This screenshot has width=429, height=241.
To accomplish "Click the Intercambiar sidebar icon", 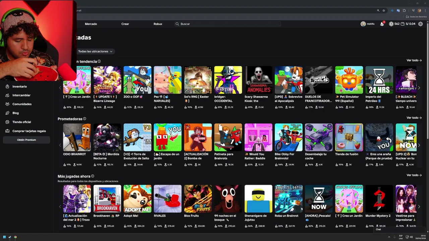I will click(x=7, y=95).
